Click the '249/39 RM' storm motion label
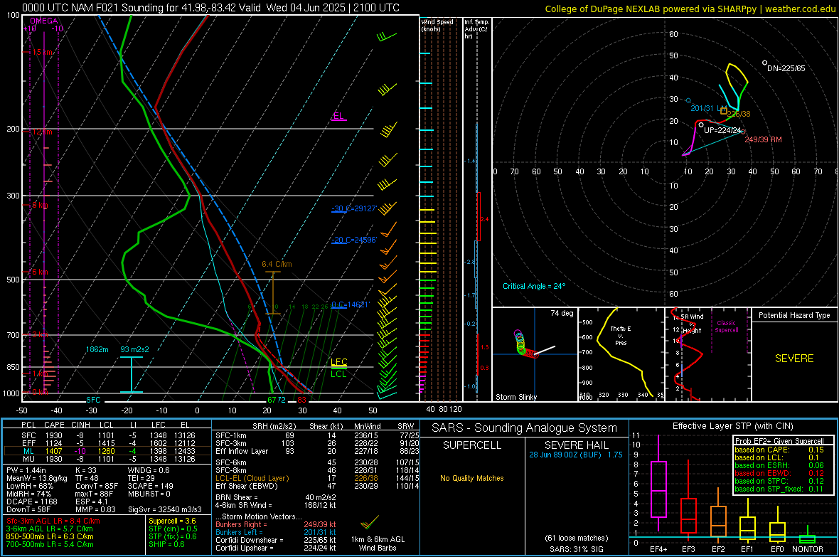The height and width of the screenshot is (557, 839). point(763,140)
